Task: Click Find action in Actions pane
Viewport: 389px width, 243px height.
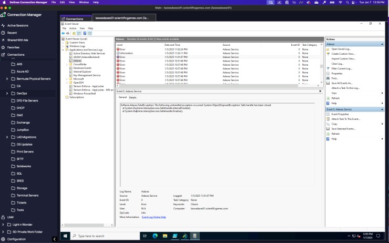Action: click(335, 78)
